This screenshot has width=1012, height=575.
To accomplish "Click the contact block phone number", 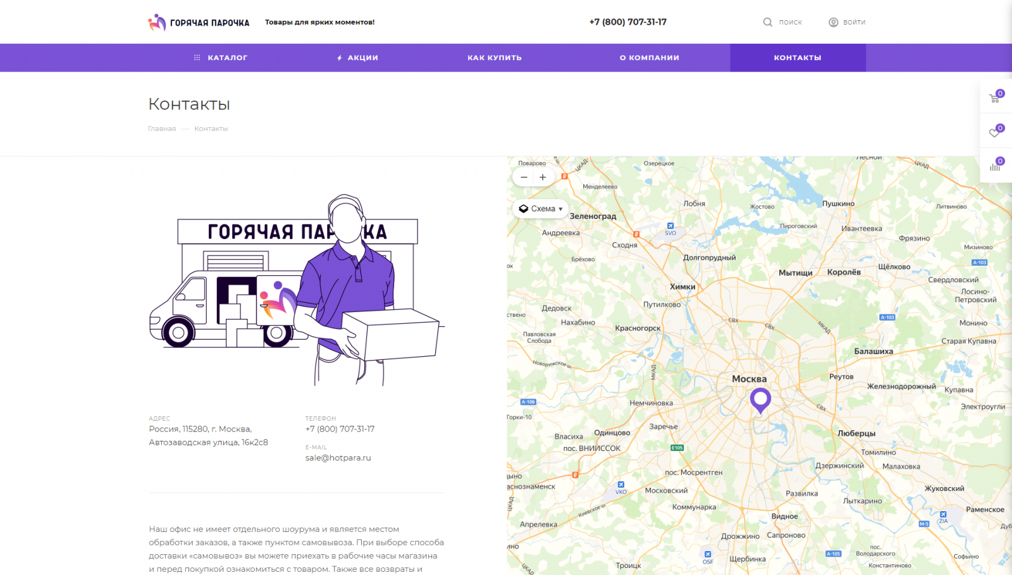I will click(x=340, y=429).
